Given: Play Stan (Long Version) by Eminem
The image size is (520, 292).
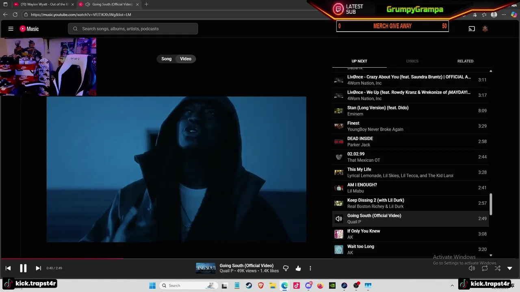Looking at the screenshot, I should pyautogui.click(x=410, y=111).
